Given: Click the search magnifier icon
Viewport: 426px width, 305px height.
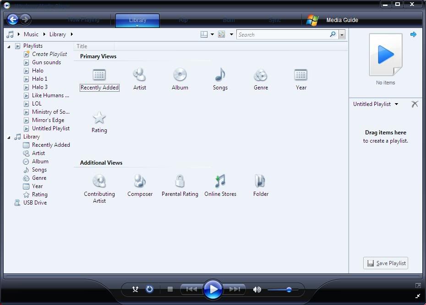Looking at the screenshot, I should 333,34.
